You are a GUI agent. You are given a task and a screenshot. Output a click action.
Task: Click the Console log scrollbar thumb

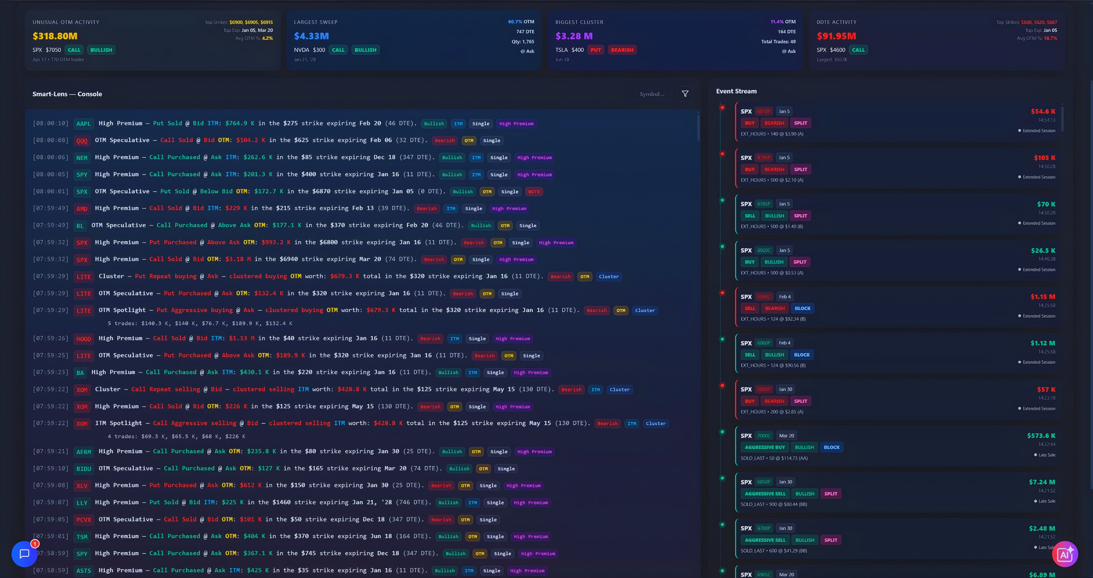tap(698, 127)
